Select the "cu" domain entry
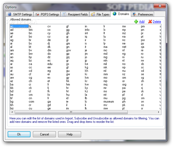This screenshot has width=173, height=147. click(x=30, y=108)
